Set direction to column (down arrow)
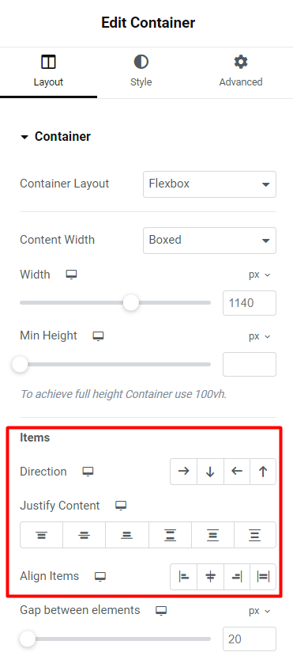 (210, 472)
